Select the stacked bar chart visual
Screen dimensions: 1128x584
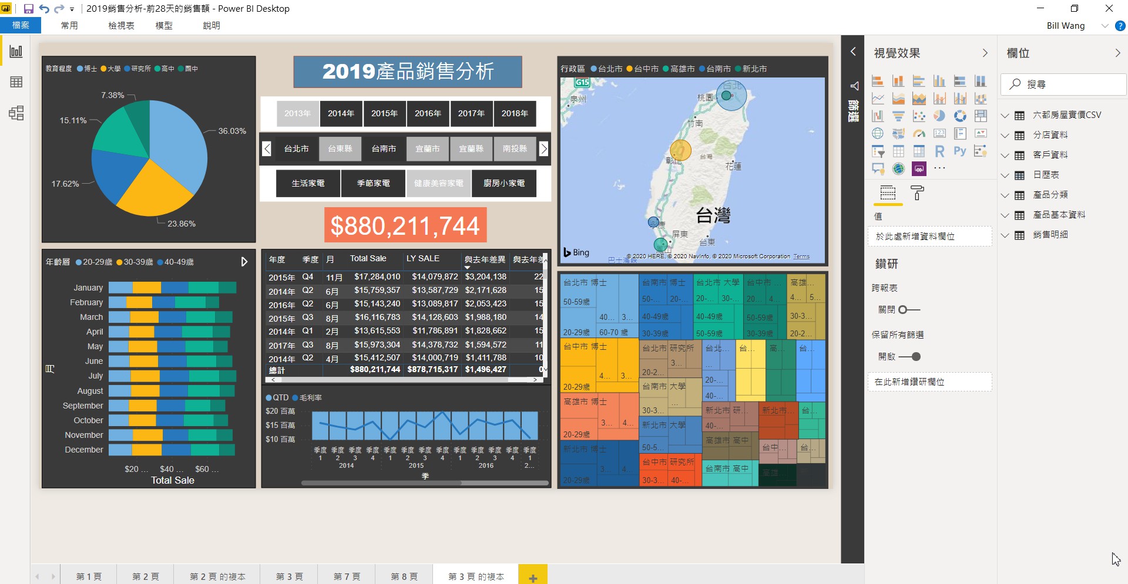[x=878, y=81]
